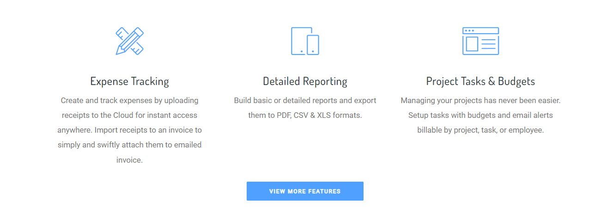Screen dimensions: 613x208
Task: Click the 'Build basic or detailed reports' line
Action: (x=305, y=100)
